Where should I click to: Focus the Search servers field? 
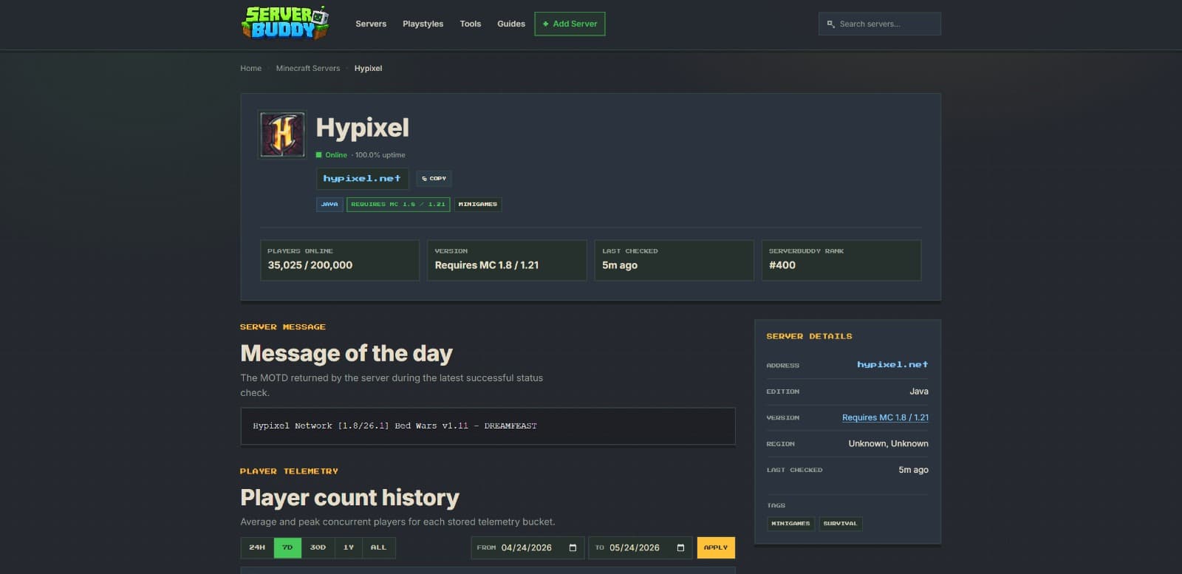[x=880, y=24]
